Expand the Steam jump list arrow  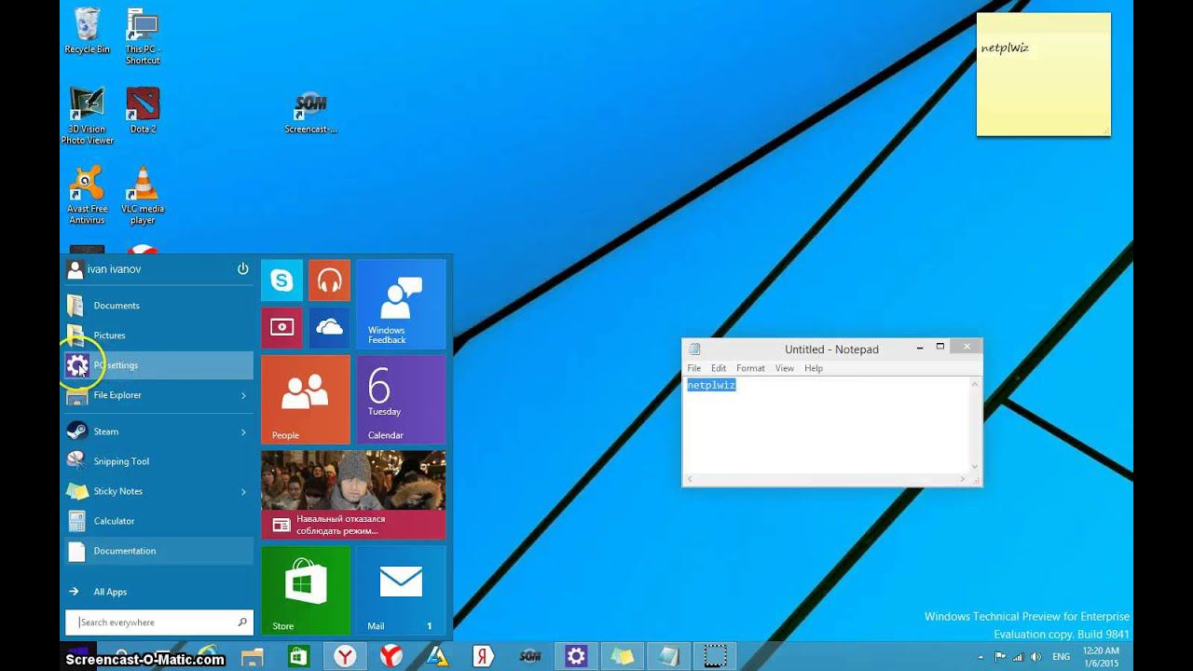coord(244,431)
